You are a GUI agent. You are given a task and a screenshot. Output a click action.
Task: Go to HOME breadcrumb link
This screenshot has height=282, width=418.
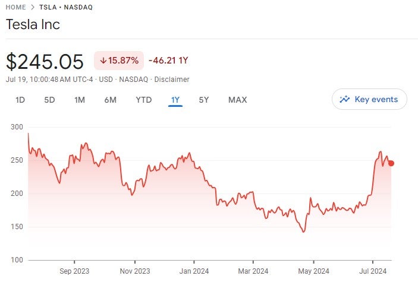click(x=16, y=8)
